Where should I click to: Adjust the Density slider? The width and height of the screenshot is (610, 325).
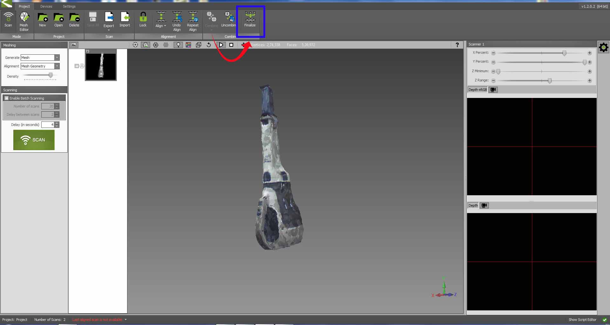pyautogui.click(x=51, y=75)
